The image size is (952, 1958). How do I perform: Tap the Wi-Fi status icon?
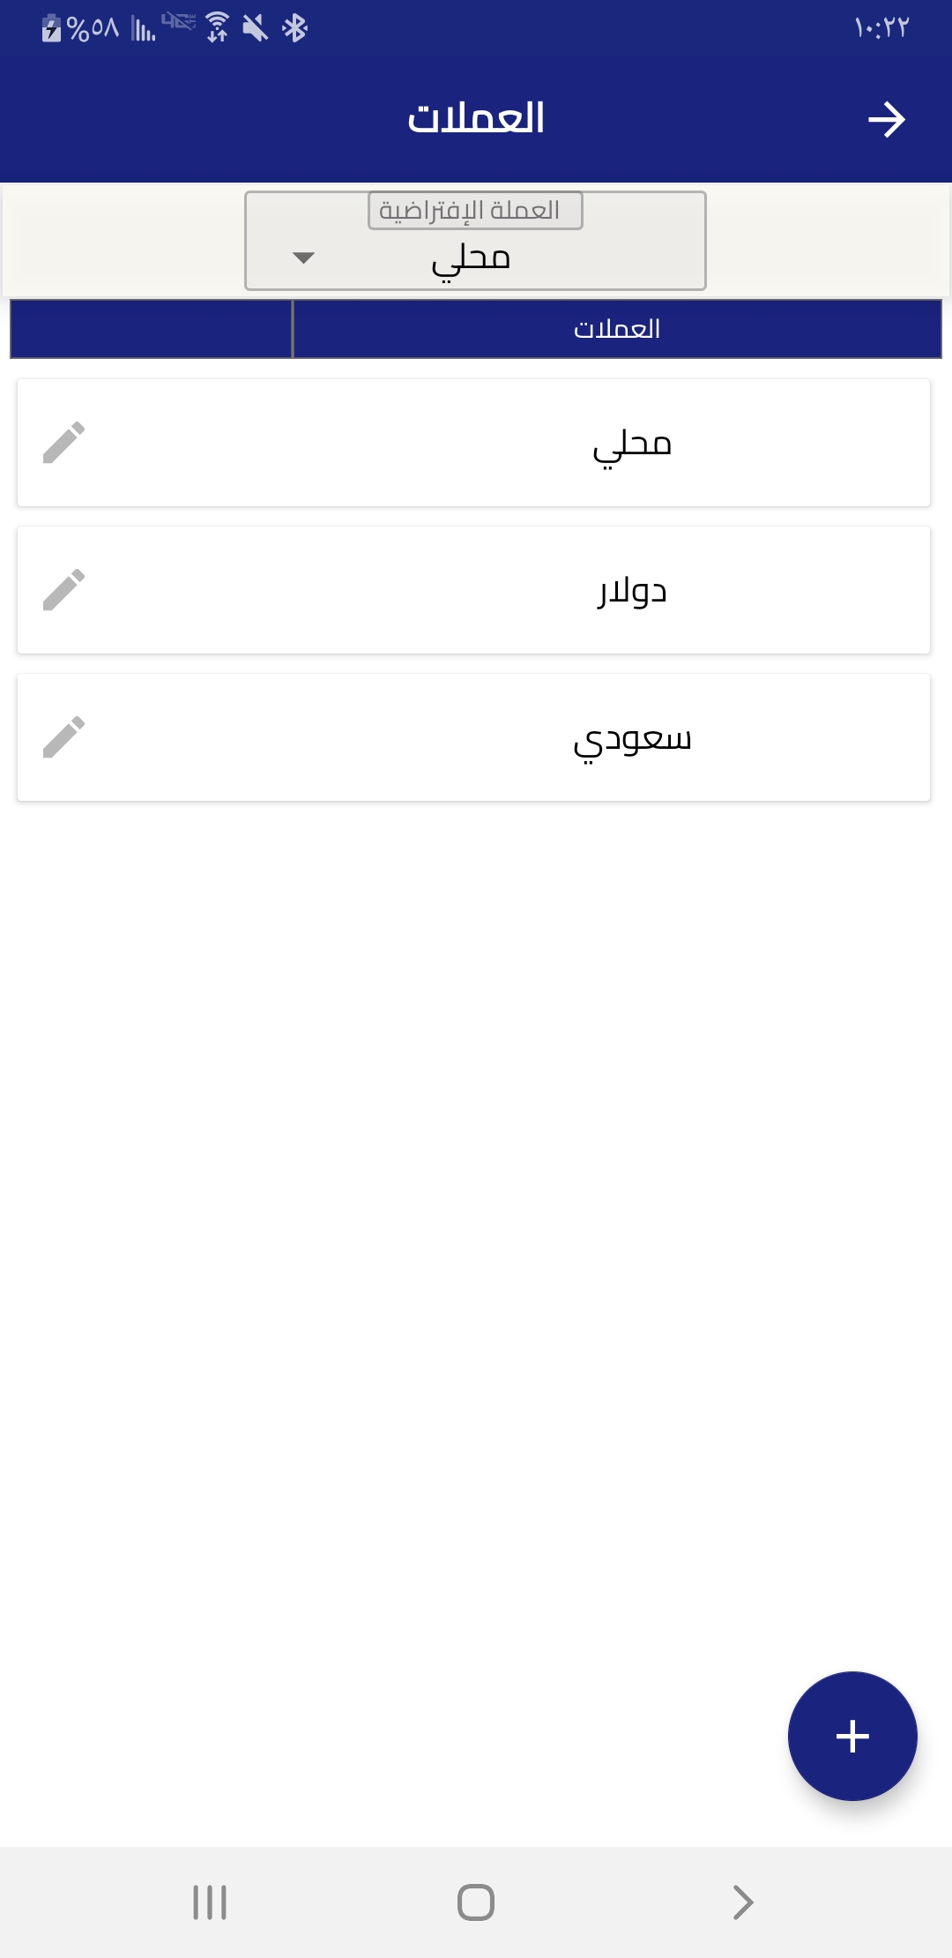coord(217,28)
